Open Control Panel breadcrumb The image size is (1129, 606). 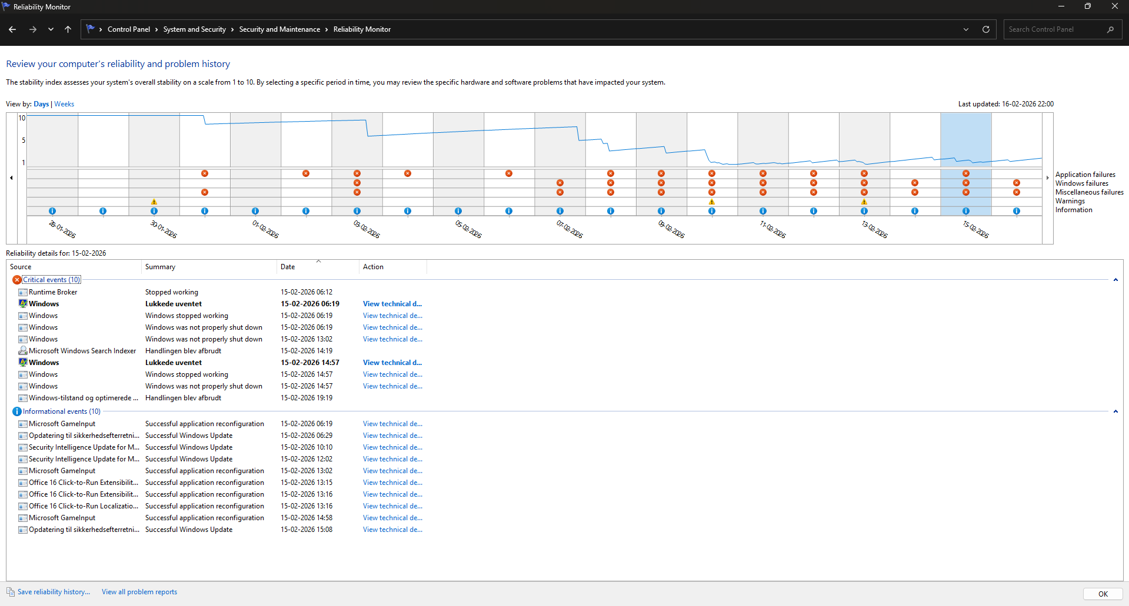pyautogui.click(x=129, y=29)
